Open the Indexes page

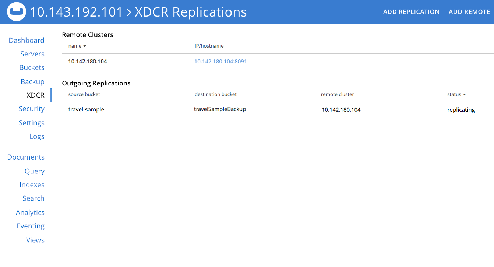(x=32, y=184)
